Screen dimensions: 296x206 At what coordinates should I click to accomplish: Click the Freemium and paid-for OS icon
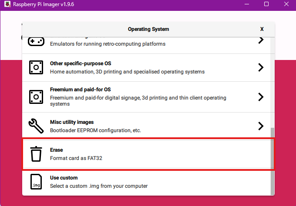(x=36, y=96)
